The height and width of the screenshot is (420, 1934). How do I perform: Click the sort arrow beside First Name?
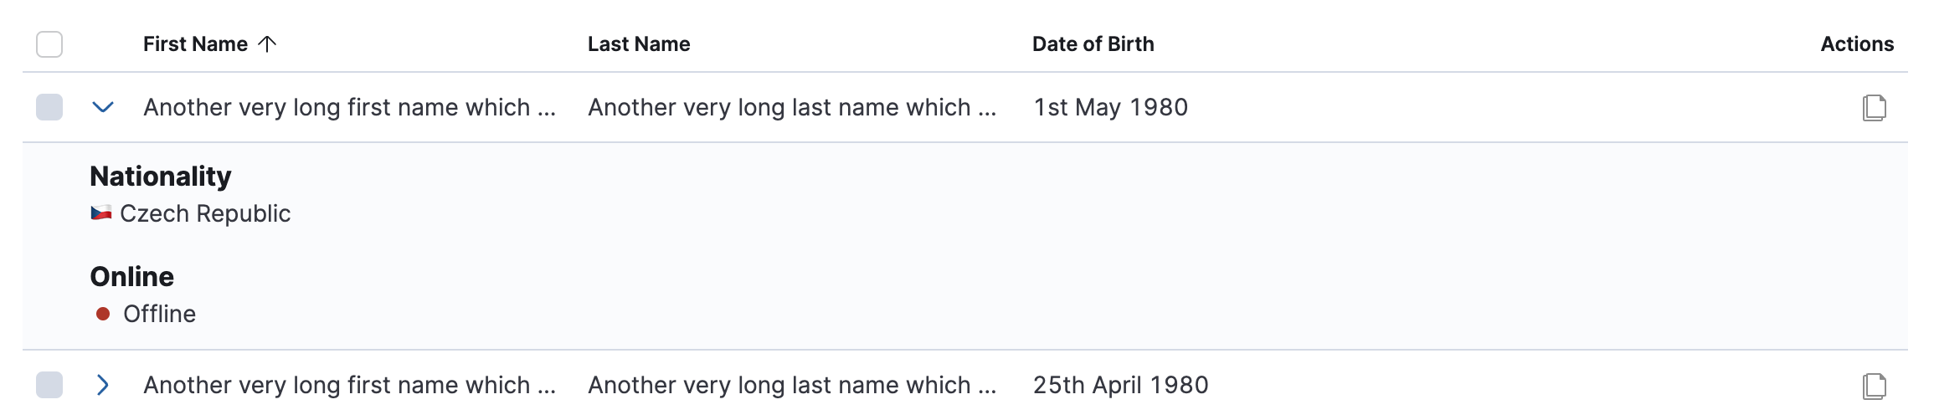267,44
